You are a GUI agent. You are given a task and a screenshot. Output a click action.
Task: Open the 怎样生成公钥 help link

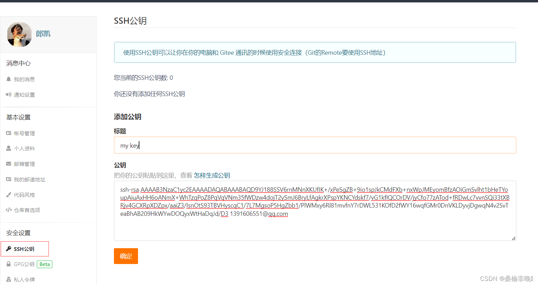coord(212,175)
